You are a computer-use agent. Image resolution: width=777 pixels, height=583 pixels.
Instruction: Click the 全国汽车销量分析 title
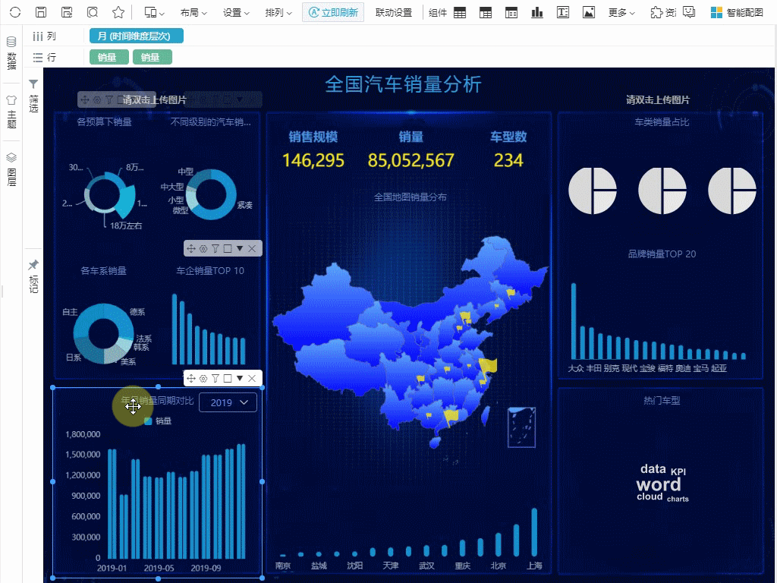(x=404, y=84)
